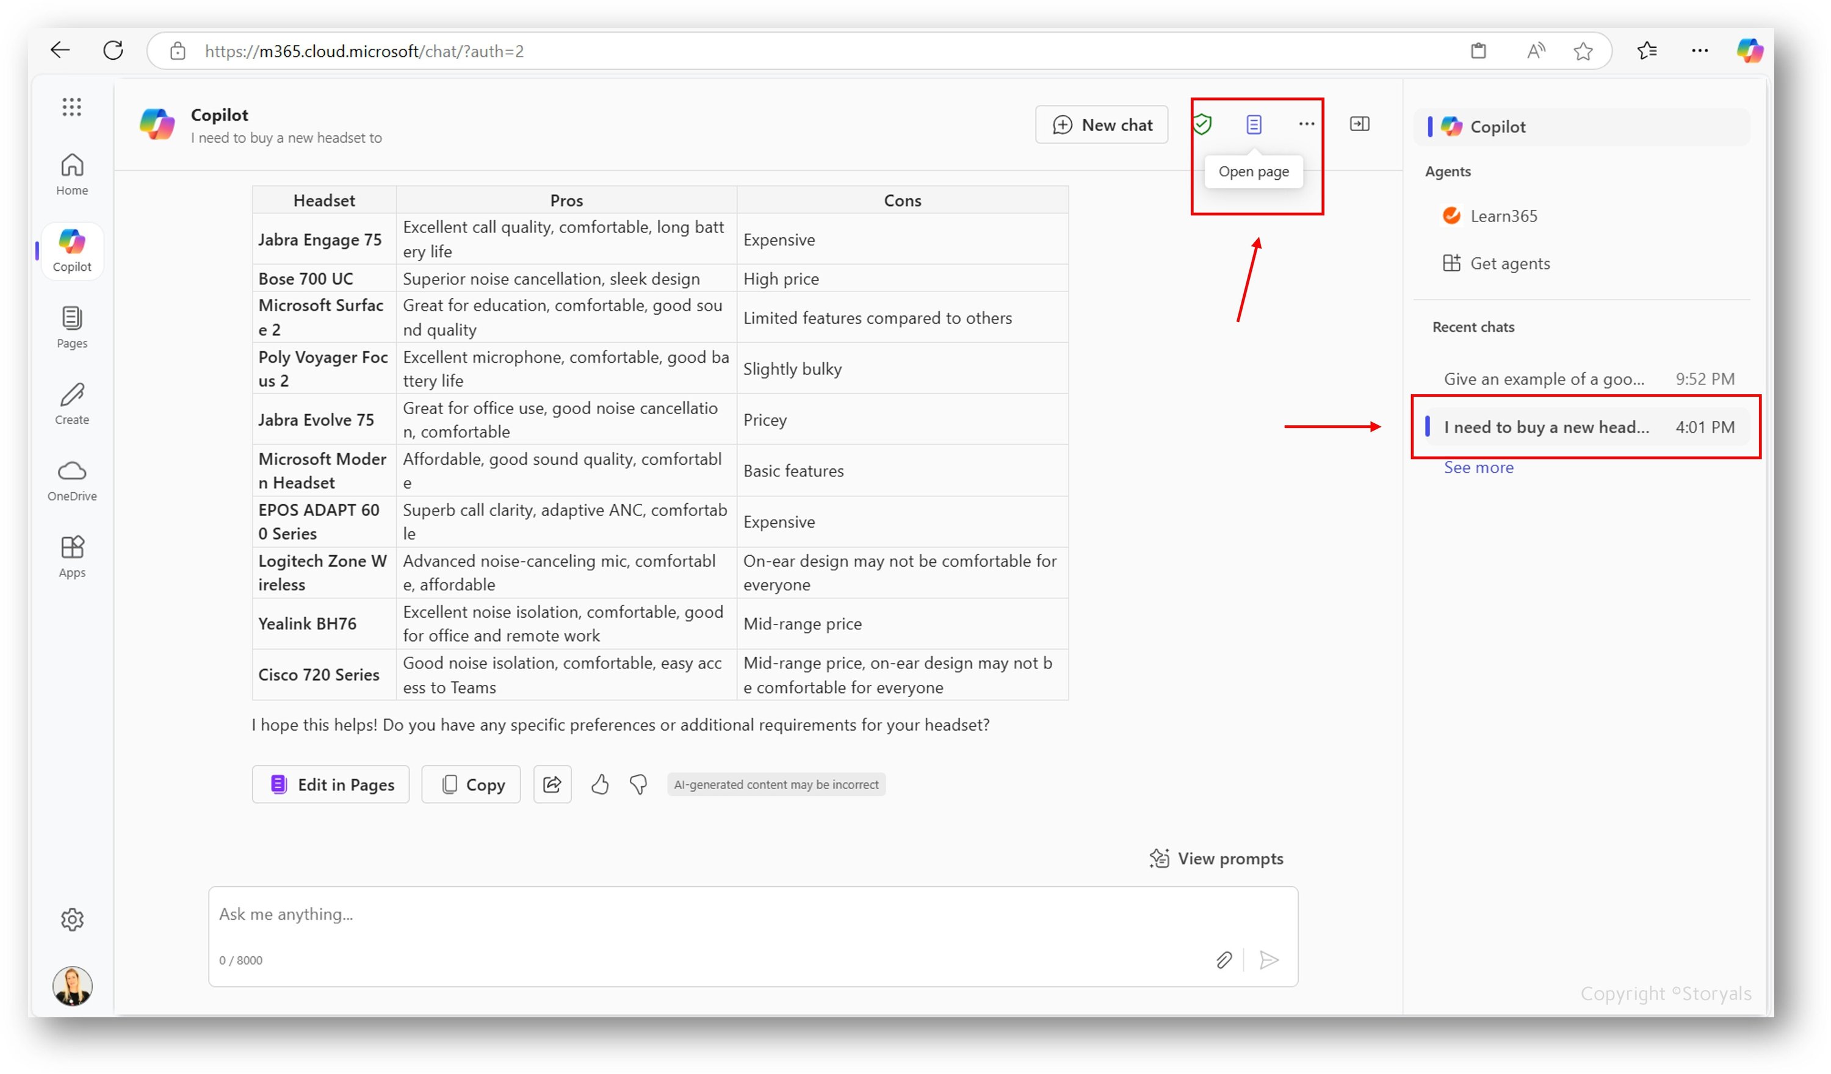Open the more options ellipsis menu
The image size is (1831, 1074).
(x=1306, y=124)
